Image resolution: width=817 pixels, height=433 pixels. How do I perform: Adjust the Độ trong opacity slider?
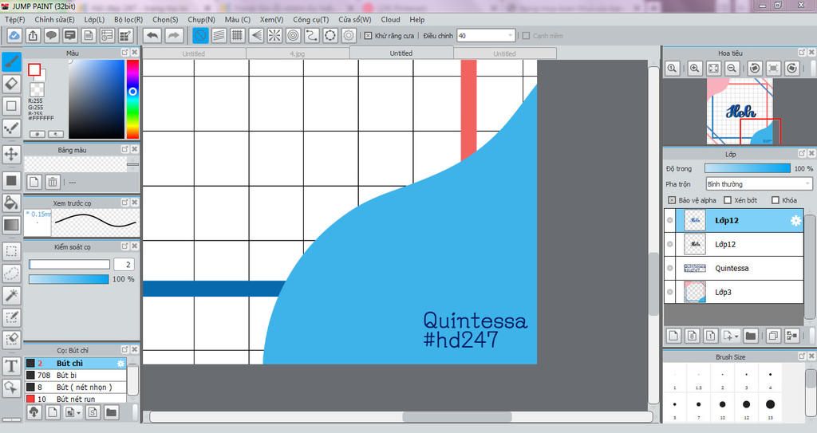(747, 168)
